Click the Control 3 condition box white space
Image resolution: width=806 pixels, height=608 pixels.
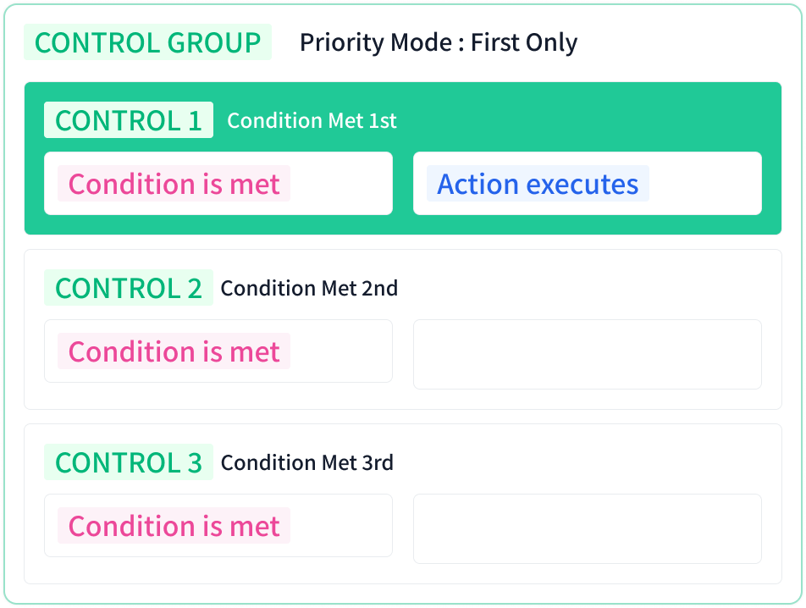pos(341,525)
